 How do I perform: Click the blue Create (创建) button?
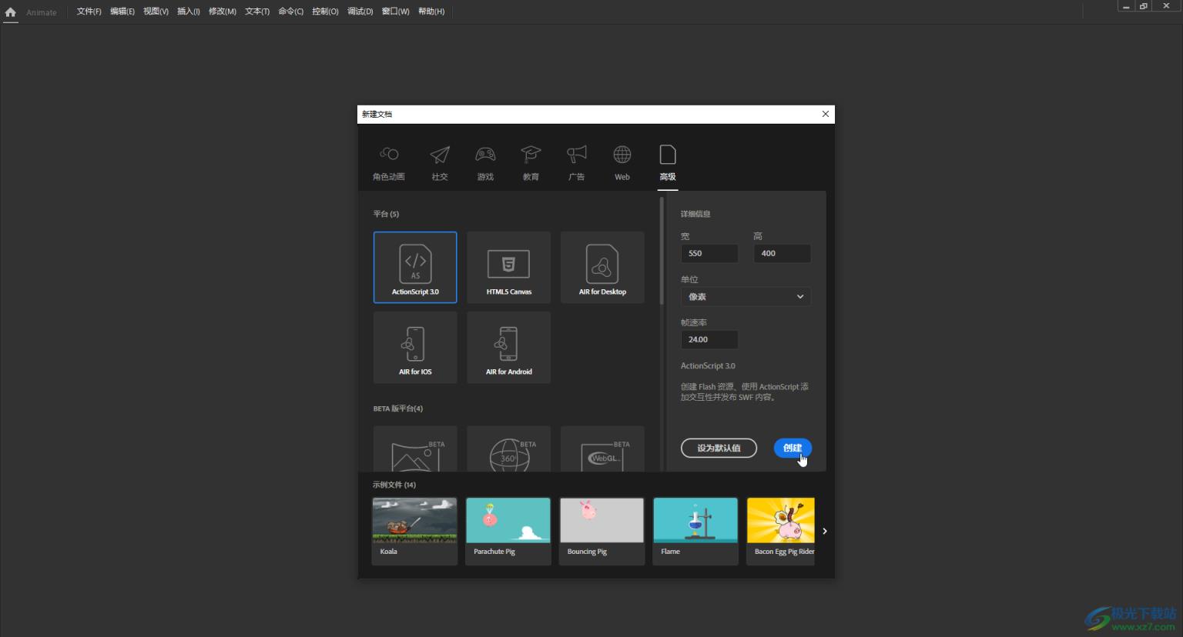[x=793, y=448]
